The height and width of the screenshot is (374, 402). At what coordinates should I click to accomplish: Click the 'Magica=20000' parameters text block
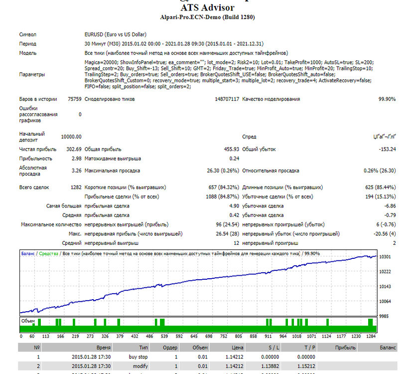[x=229, y=74]
